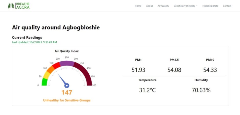Image resolution: width=240 pixels, height=115 pixels.
Task: Expand the Beneficiary Districts dropdown
Action: tap(184, 6)
